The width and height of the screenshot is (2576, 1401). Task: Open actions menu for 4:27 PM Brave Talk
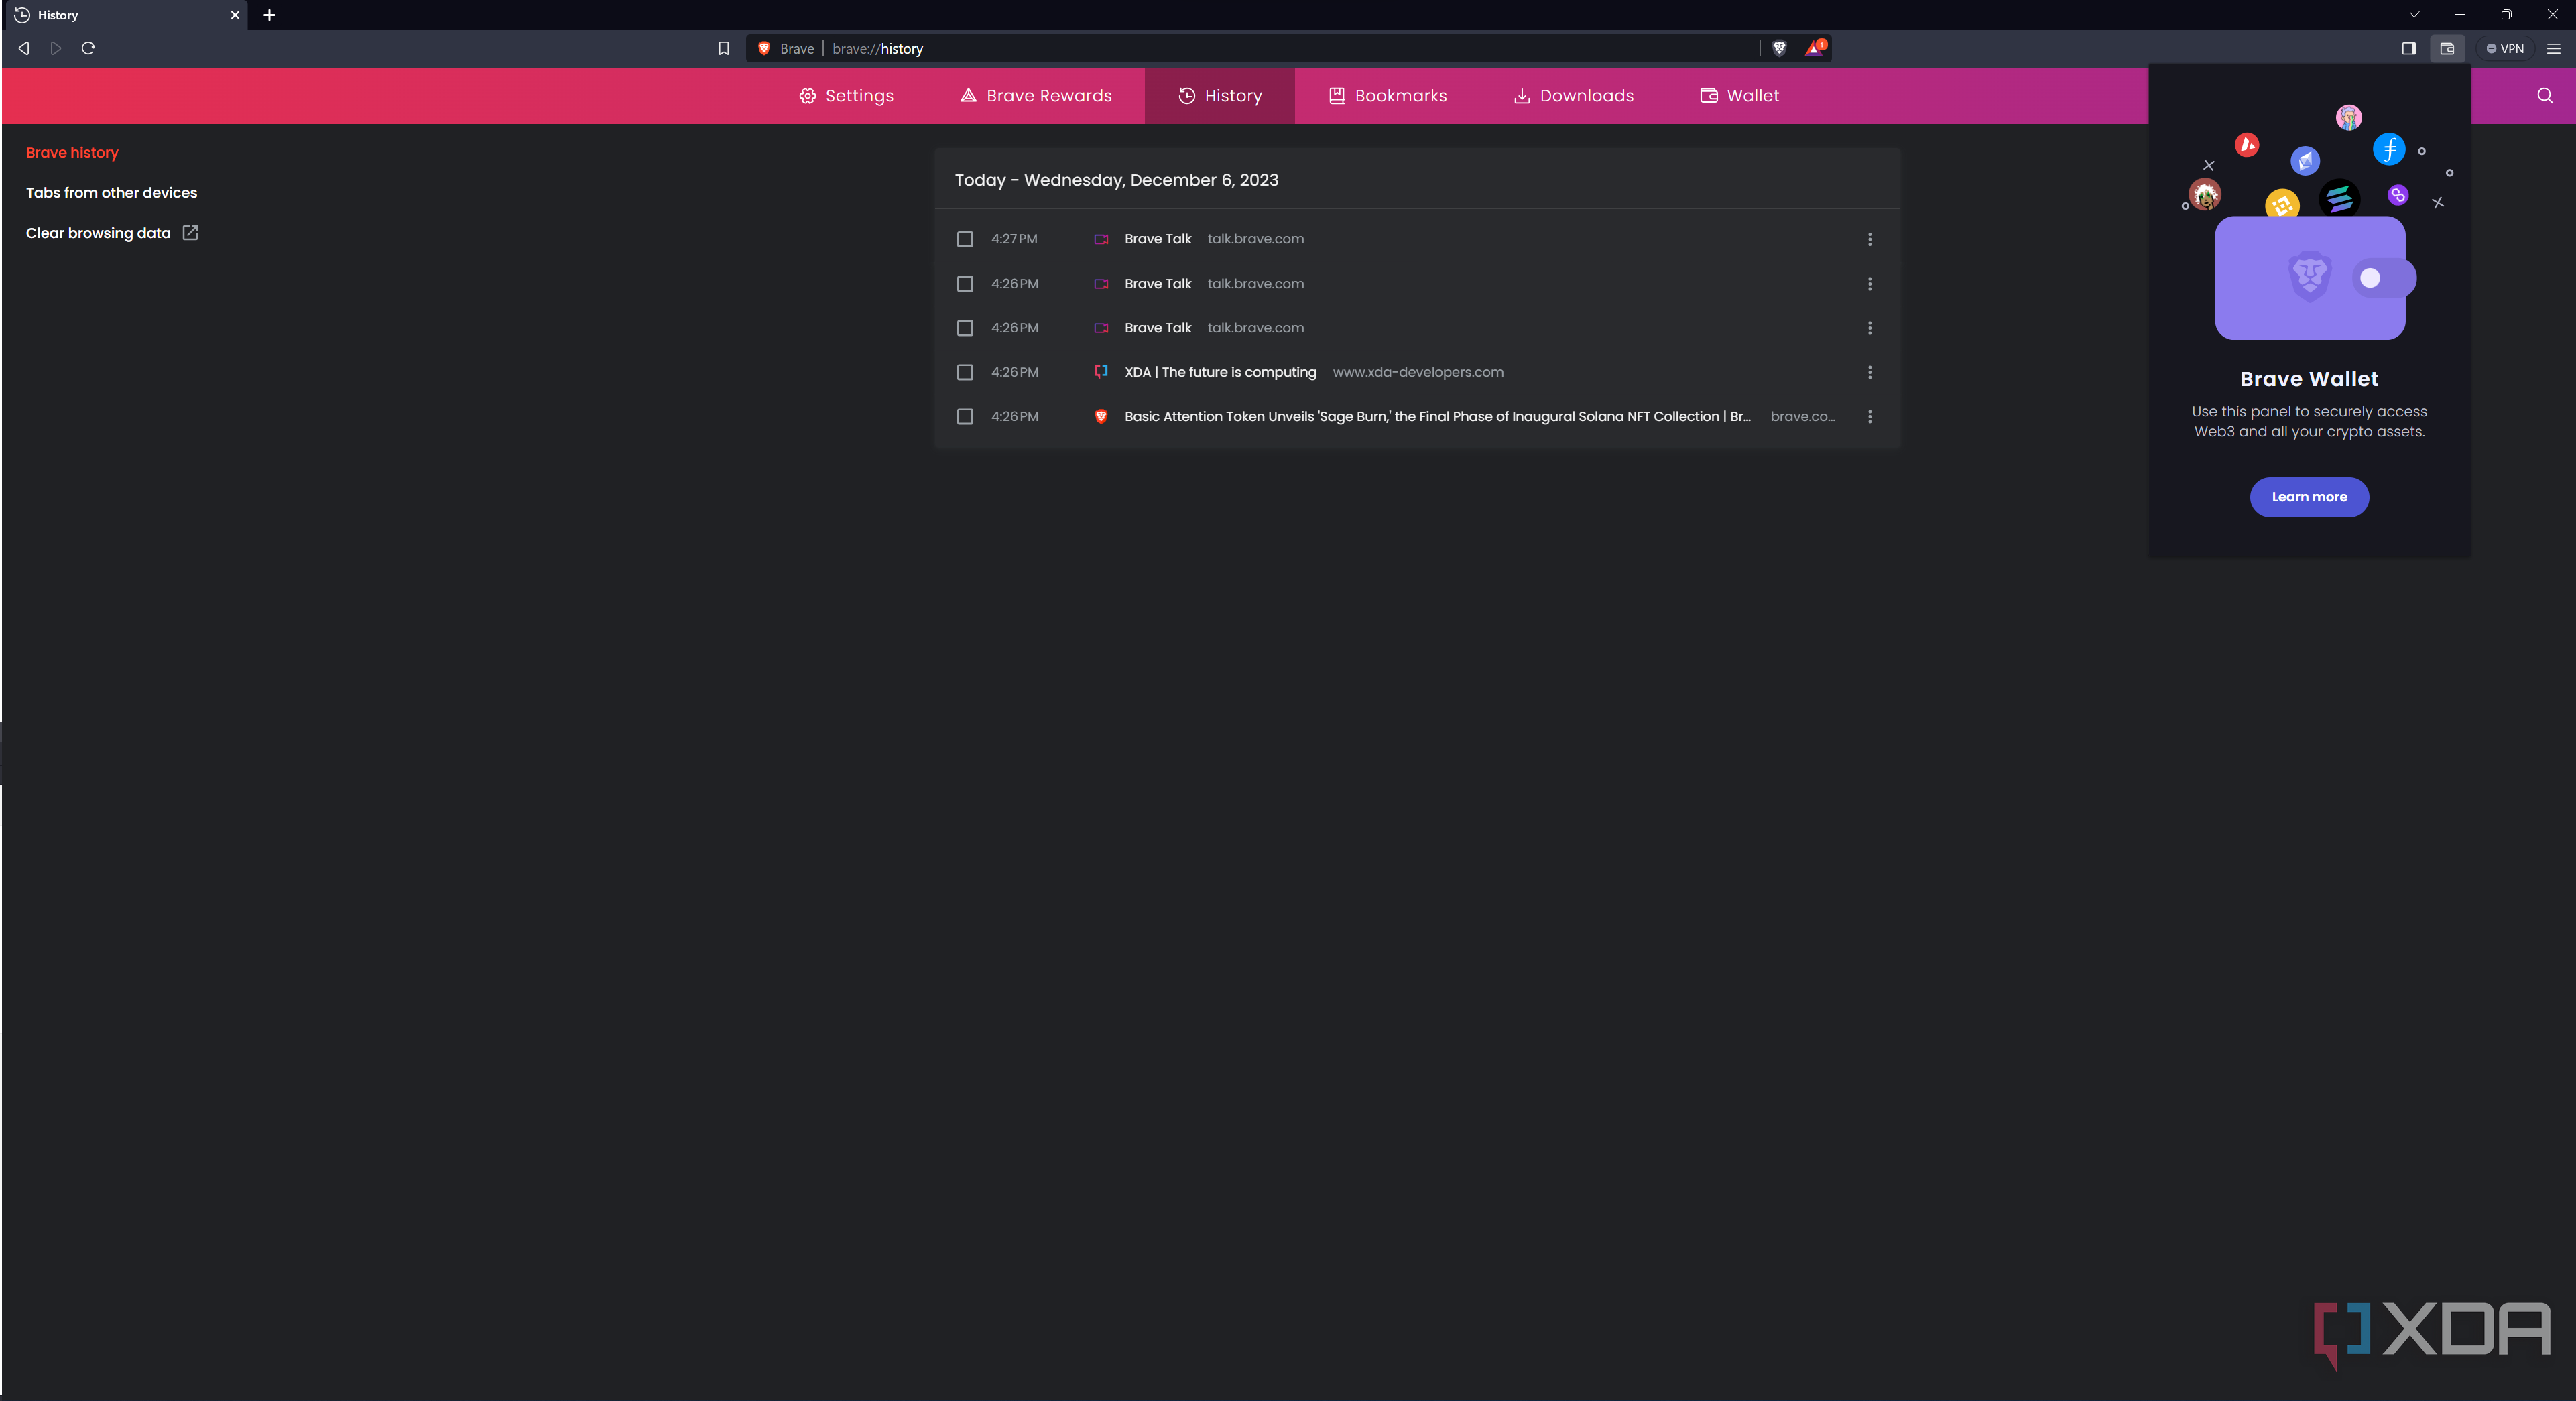1870,239
